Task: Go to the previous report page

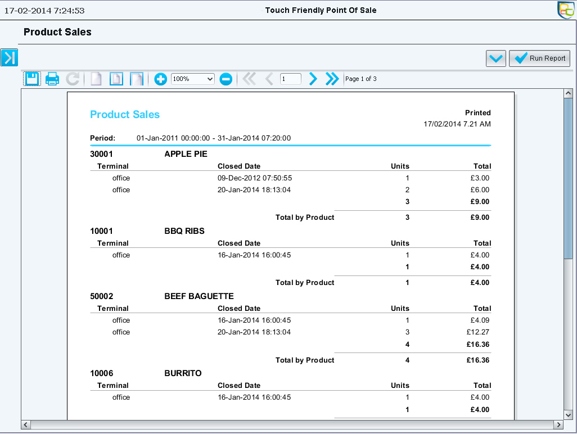Action: (269, 79)
